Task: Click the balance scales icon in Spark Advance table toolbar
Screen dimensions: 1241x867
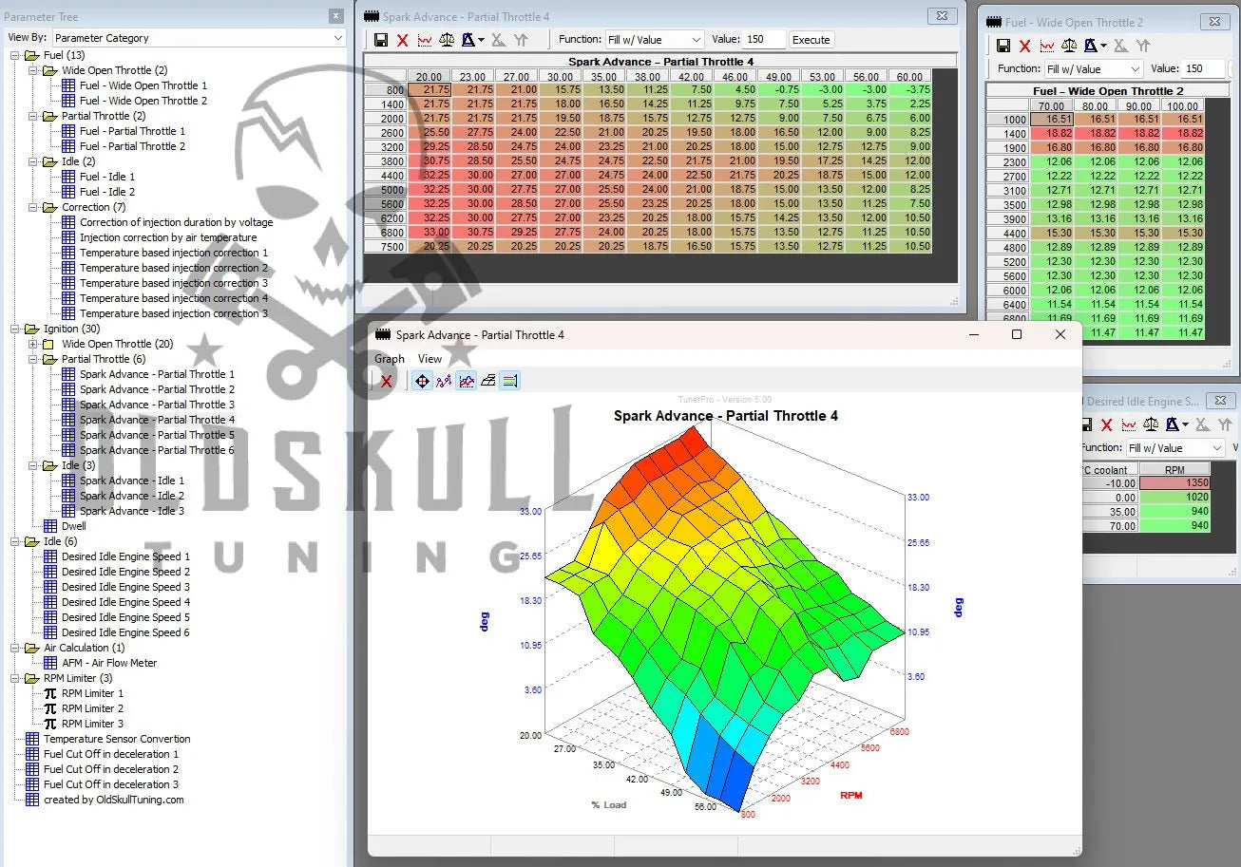Action: coord(447,40)
